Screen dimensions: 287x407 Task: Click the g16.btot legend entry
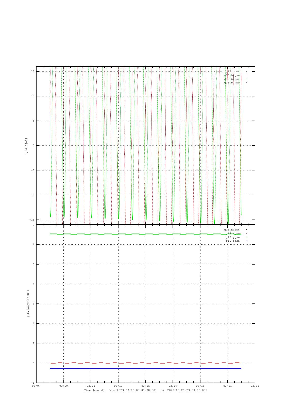tap(233, 71)
